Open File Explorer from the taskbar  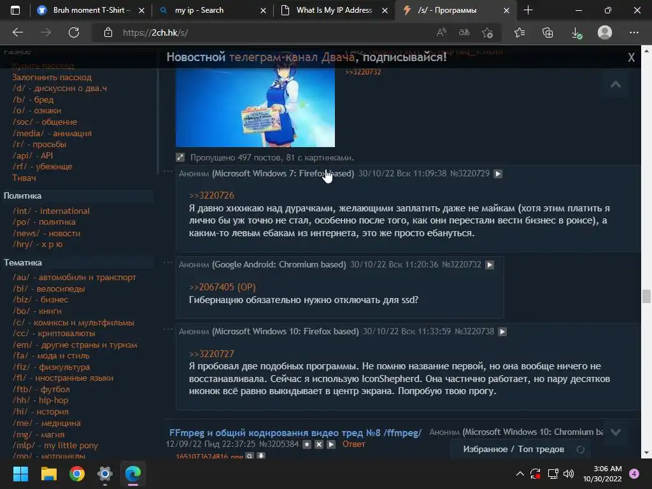click(48, 474)
